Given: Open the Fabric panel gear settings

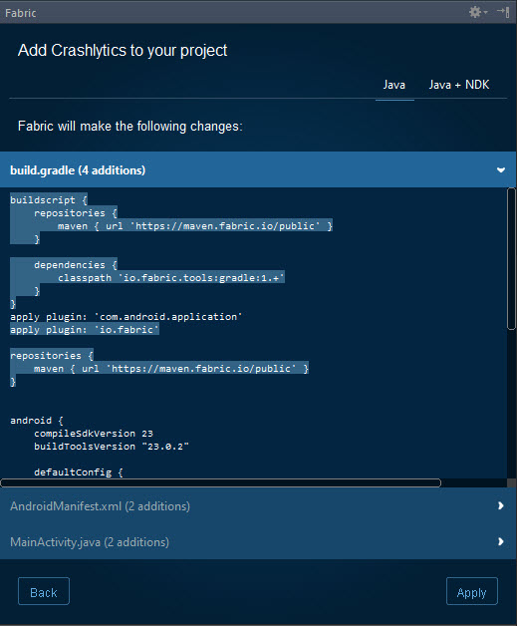Looking at the screenshot, I should pos(477,12).
